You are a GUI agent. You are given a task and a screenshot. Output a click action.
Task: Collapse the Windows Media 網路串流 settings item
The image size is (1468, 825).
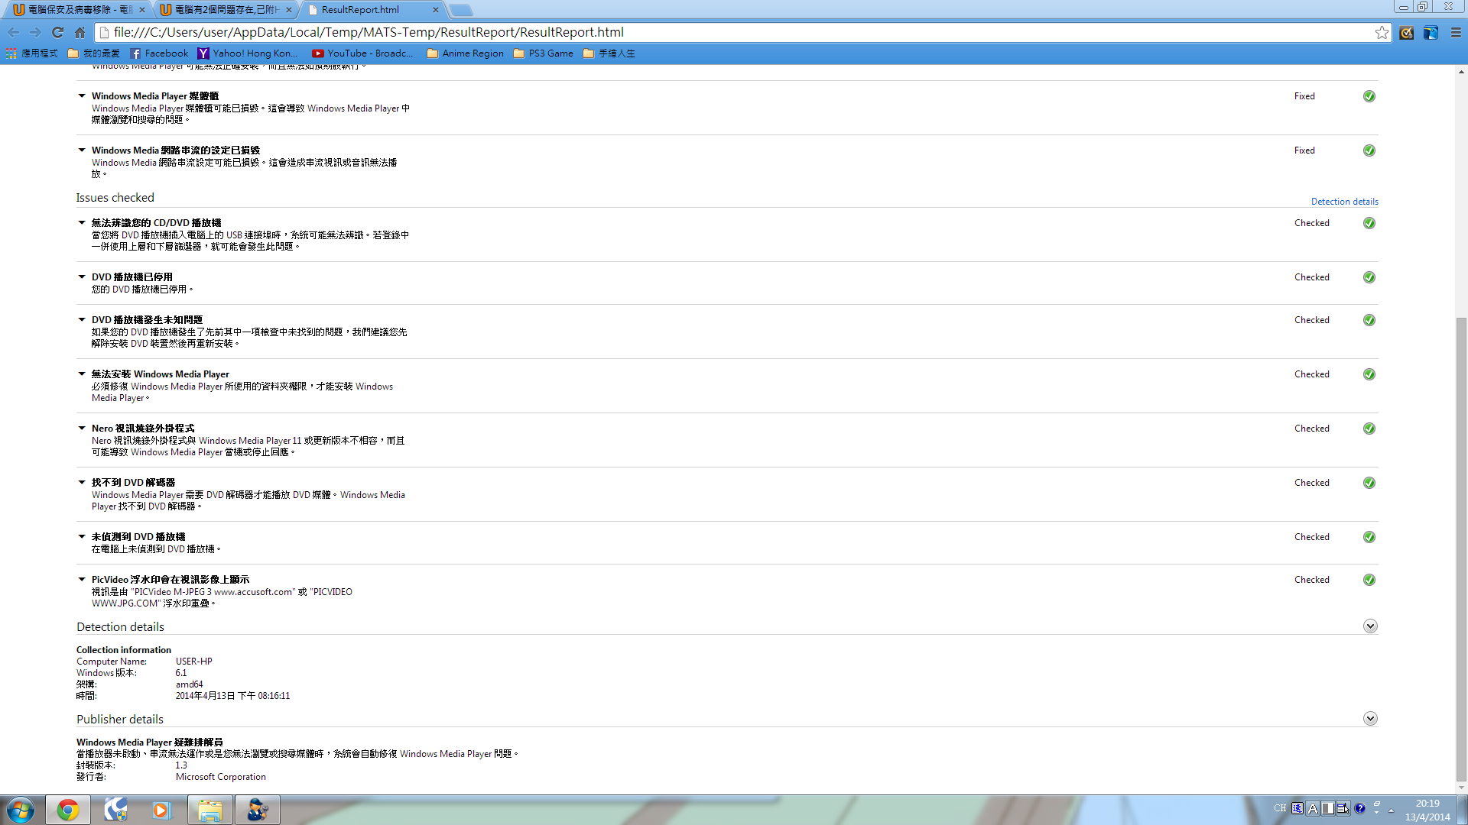(x=82, y=150)
